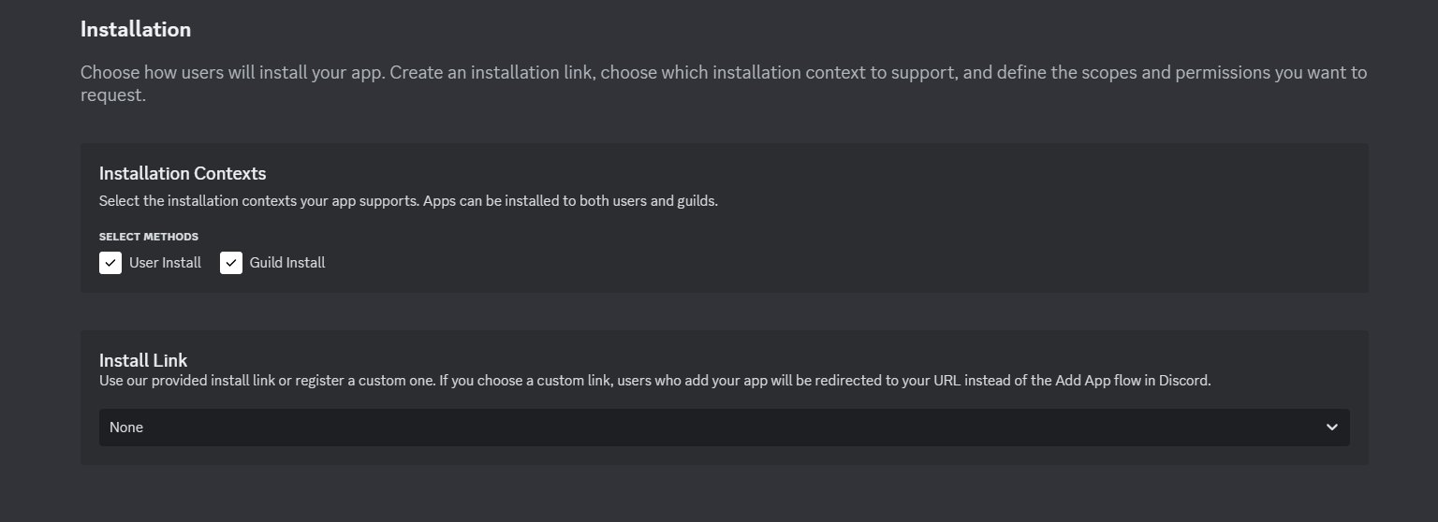Click the checkmark icon beside Guild Install
Viewport: 1438px width, 522px height.
tap(231, 263)
